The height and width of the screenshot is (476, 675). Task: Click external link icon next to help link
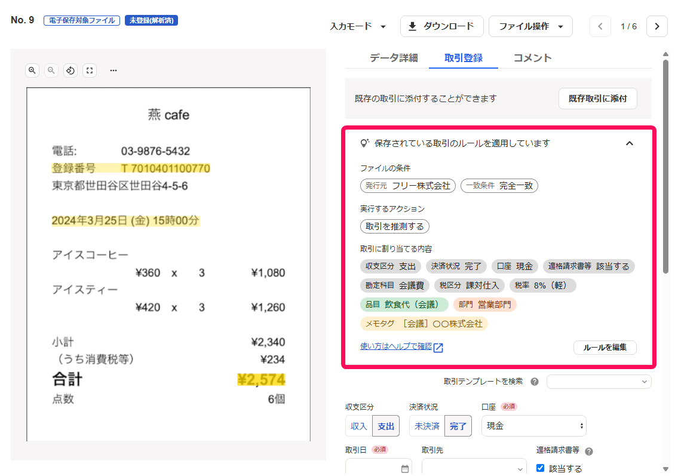(x=438, y=348)
